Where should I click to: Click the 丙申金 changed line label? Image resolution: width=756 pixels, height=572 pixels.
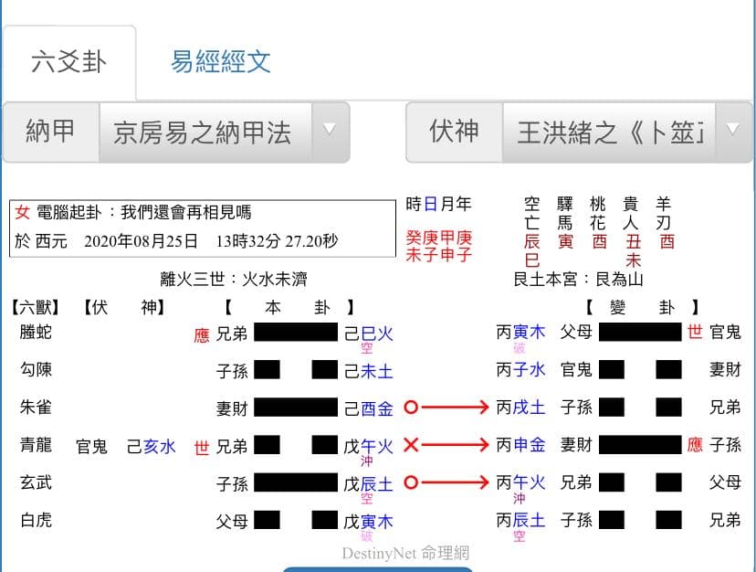520,445
